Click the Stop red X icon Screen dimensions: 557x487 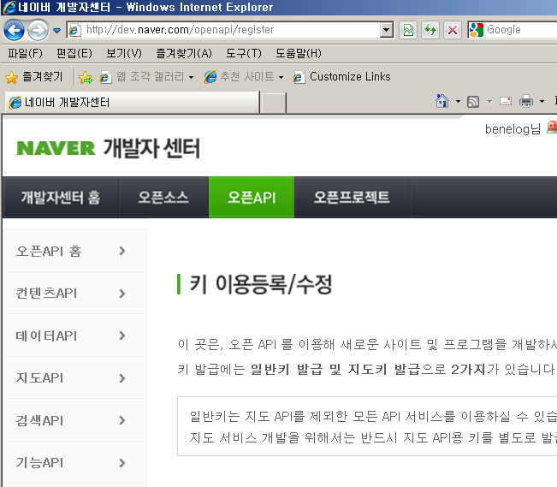(x=453, y=30)
